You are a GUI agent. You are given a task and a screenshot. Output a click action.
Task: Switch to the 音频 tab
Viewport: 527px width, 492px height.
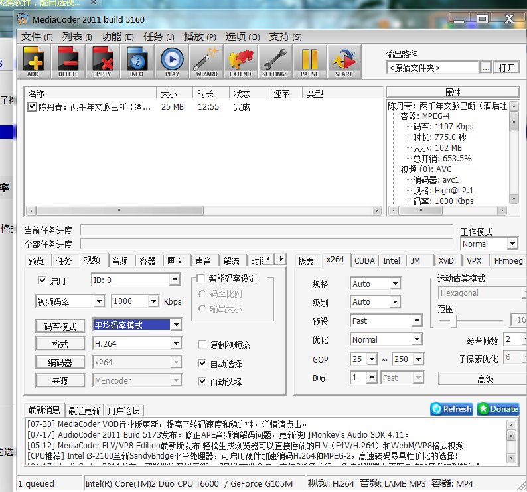pos(120,261)
